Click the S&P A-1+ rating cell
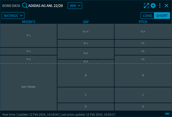172x117 pixels. [86, 32]
